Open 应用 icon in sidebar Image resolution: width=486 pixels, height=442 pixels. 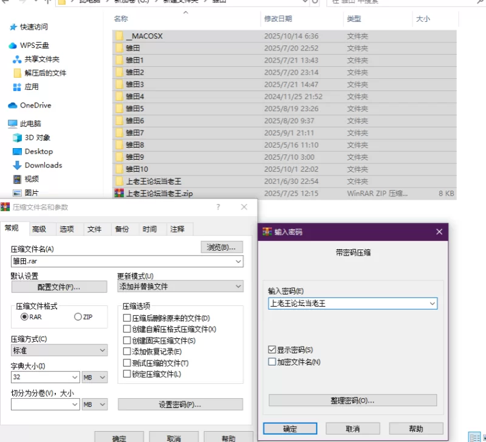click(17, 87)
